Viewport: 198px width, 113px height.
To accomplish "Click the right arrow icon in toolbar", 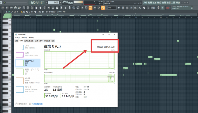I will pyautogui.click(x=95, y=8).
